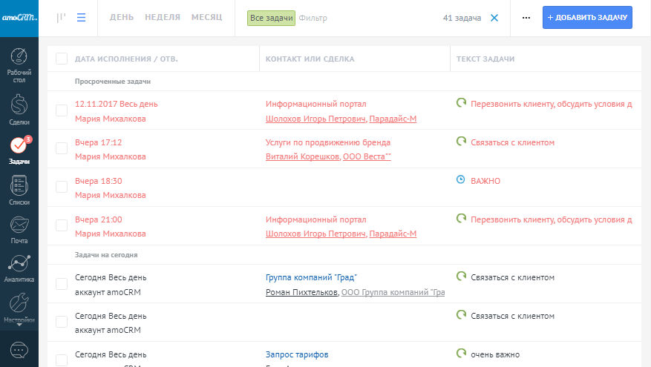Open the three-dots more options menu
Viewport: 651px width, 367px height.
(526, 18)
